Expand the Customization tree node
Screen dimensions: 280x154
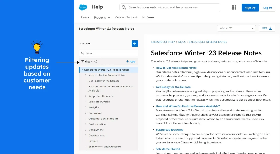point(86,124)
